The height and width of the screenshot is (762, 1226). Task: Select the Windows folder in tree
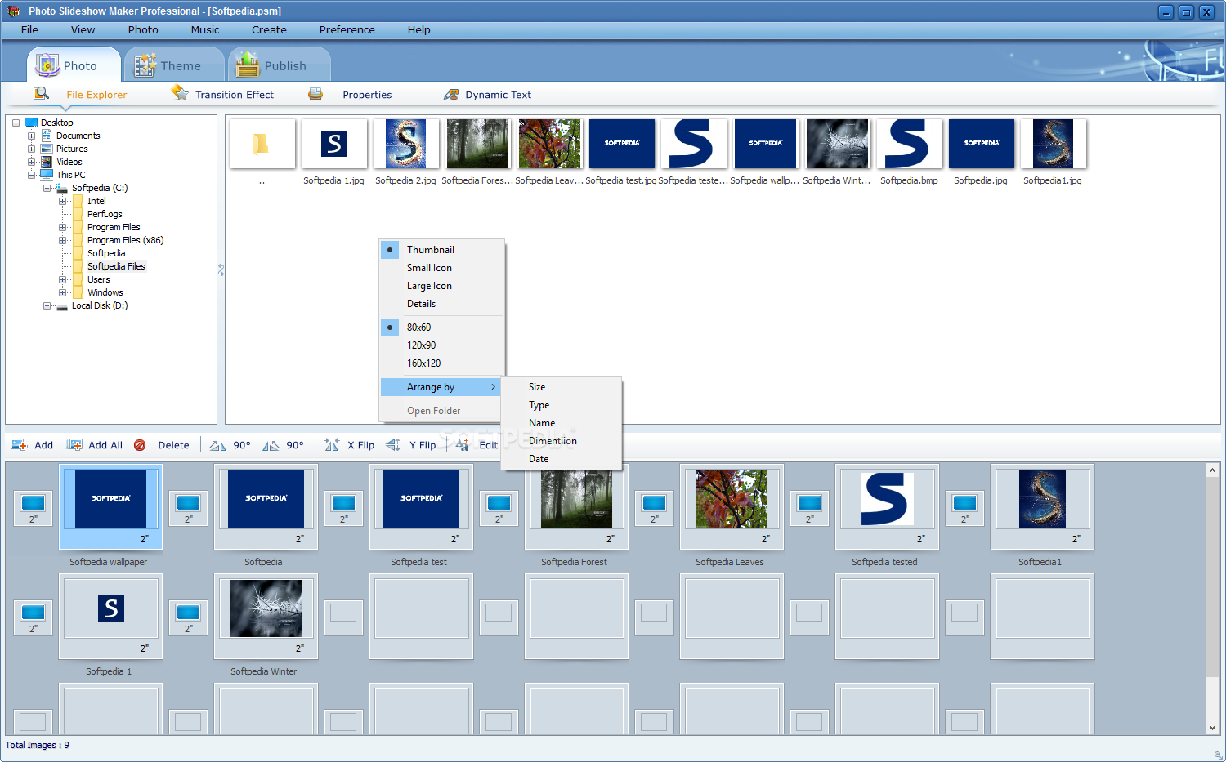click(x=105, y=292)
